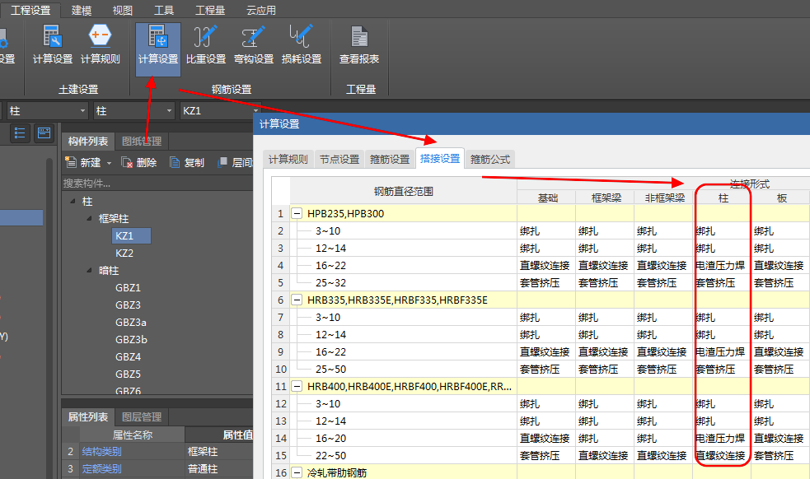Click 复制 component button
810x479 pixels.
187,163
